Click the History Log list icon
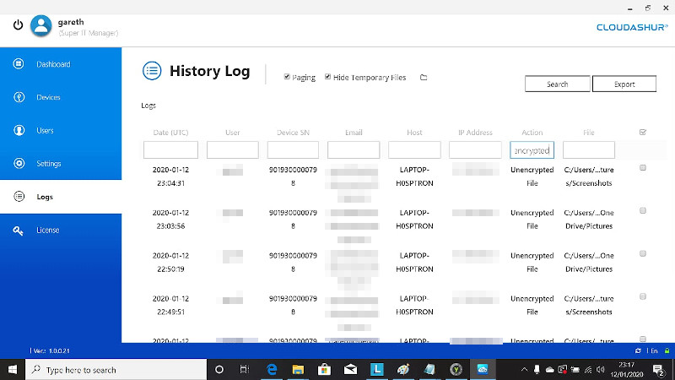Image resolution: width=675 pixels, height=380 pixels. click(152, 71)
